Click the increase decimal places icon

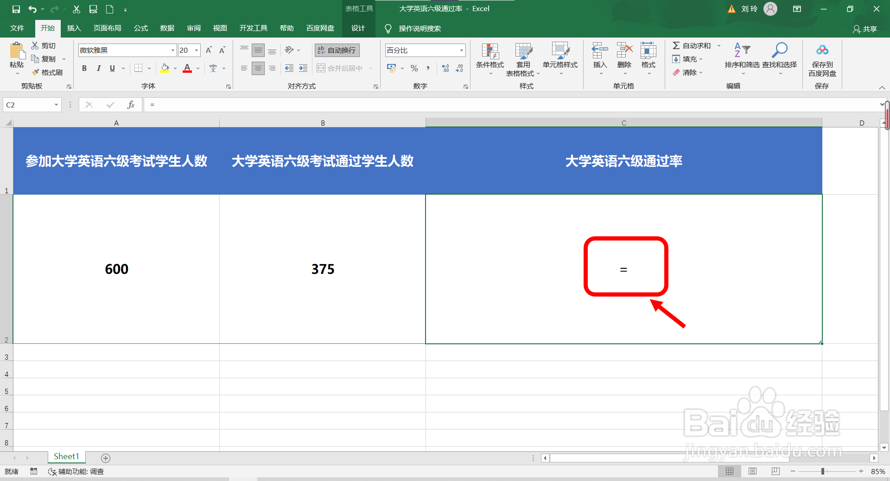[445, 68]
